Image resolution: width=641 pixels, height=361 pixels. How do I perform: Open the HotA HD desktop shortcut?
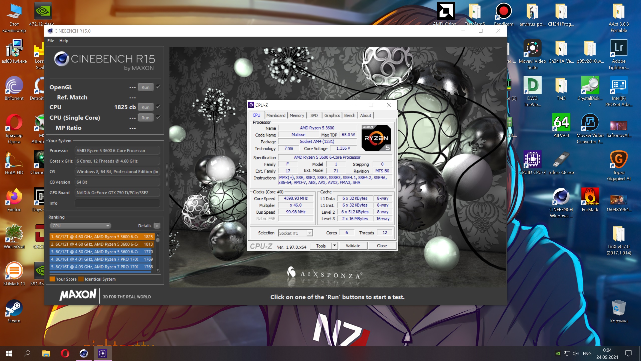14,162
